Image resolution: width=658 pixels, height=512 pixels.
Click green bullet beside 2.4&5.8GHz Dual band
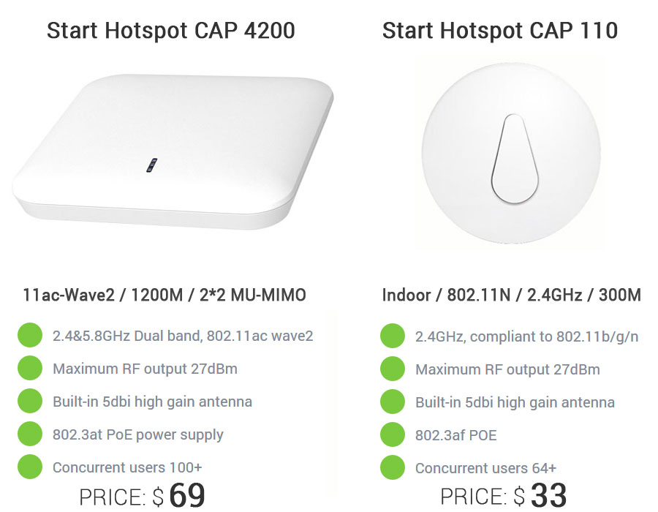pyautogui.click(x=30, y=335)
